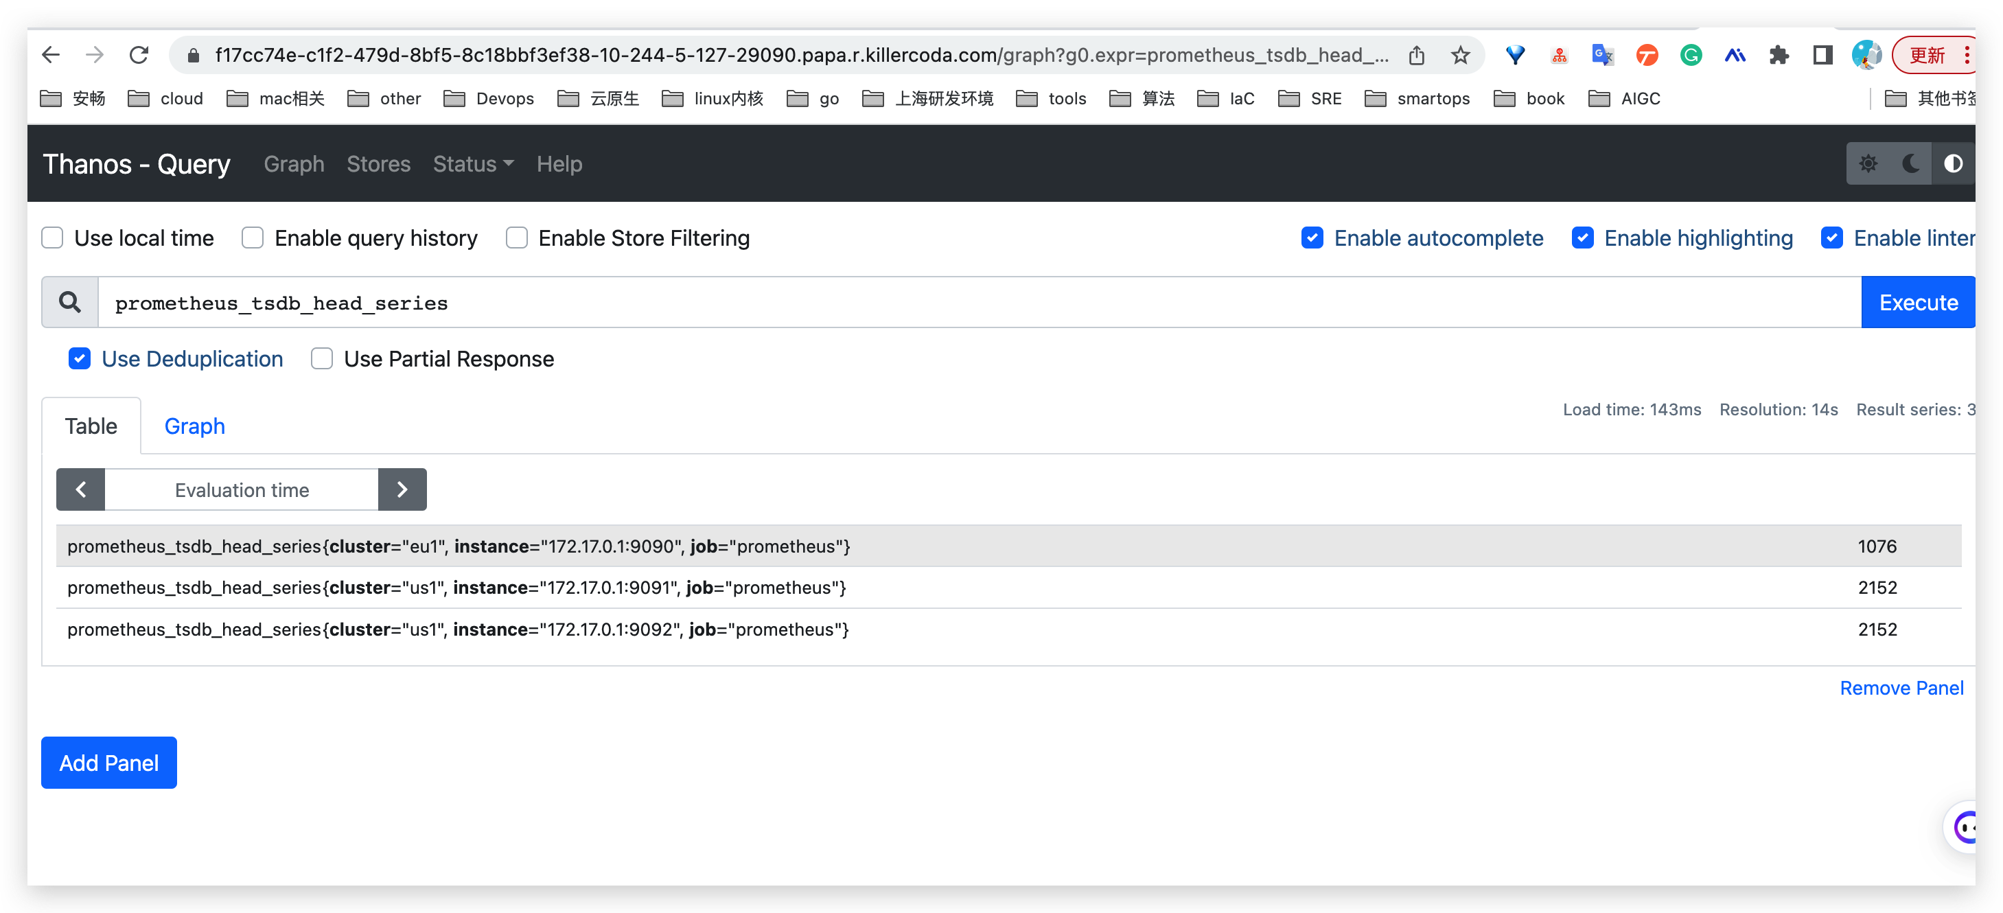Click the share page icon in address bar
This screenshot has height=913, width=2003.
point(1416,55)
